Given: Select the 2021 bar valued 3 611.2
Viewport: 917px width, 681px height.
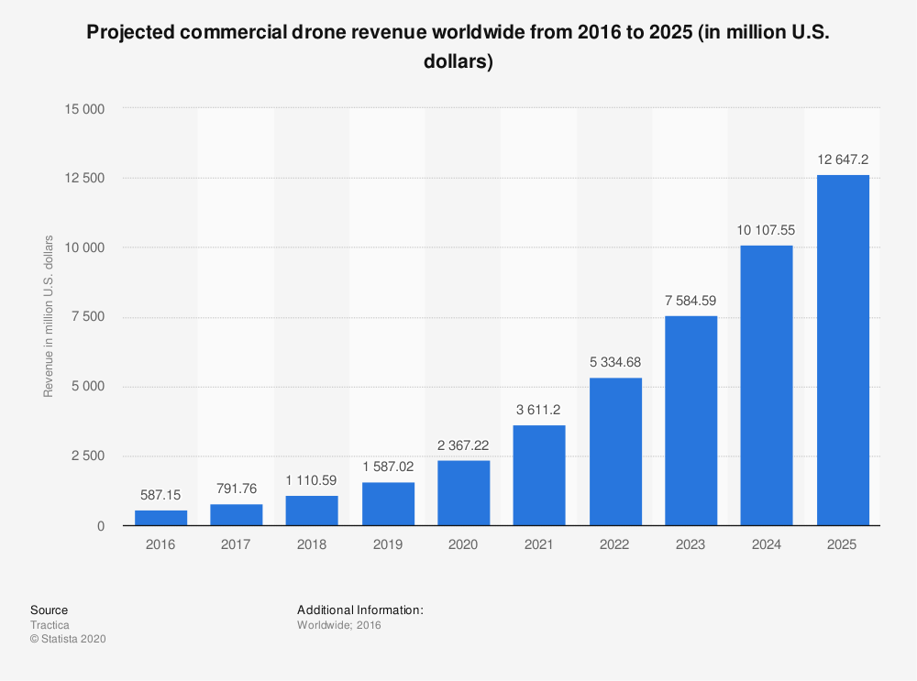Looking at the screenshot, I should [539, 476].
